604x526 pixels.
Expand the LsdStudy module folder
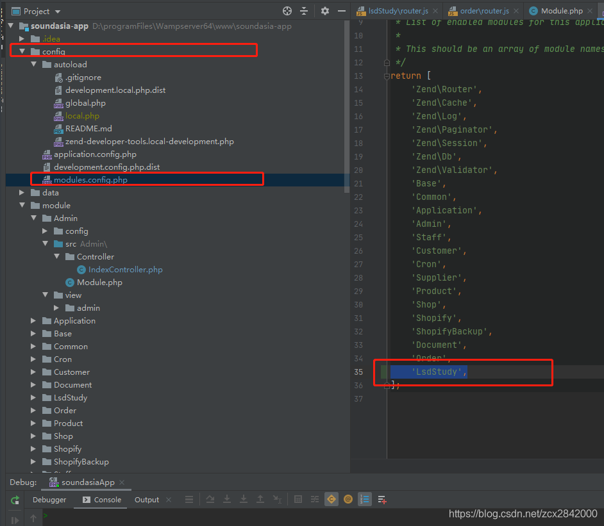click(x=33, y=397)
